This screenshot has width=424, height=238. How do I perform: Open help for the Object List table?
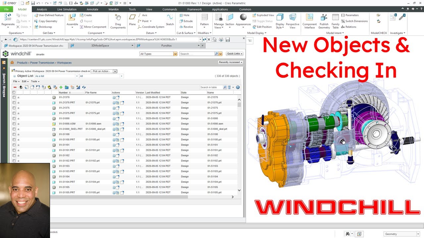pyautogui.click(x=238, y=87)
